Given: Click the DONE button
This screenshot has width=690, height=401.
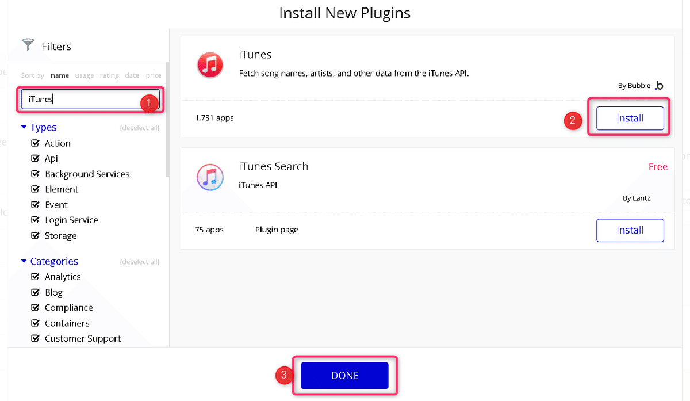Looking at the screenshot, I should click(345, 376).
